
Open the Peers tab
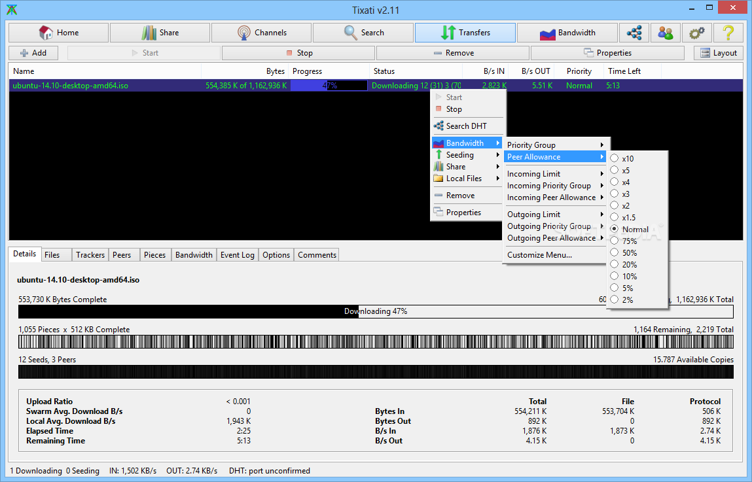click(124, 255)
